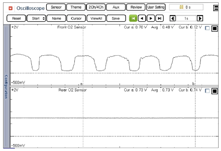Click the window layout icon at top right
This screenshot has height=151, width=221.
(216, 8)
